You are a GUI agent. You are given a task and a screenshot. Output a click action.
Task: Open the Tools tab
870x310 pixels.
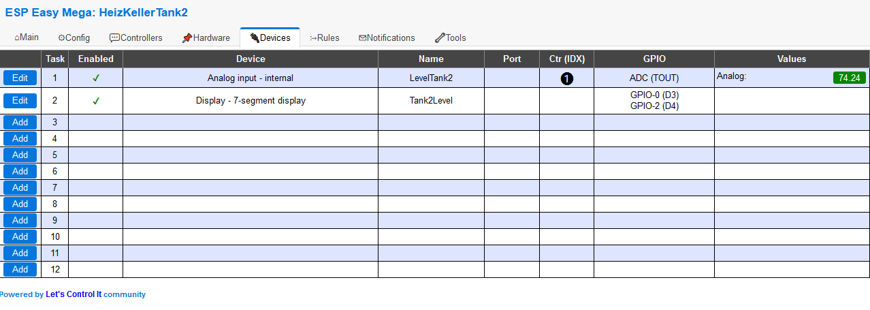pos(450,37)
